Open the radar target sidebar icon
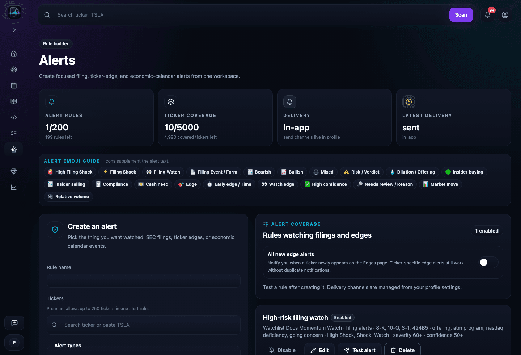Screen dimensions: 521x355 tap(14, 70)
